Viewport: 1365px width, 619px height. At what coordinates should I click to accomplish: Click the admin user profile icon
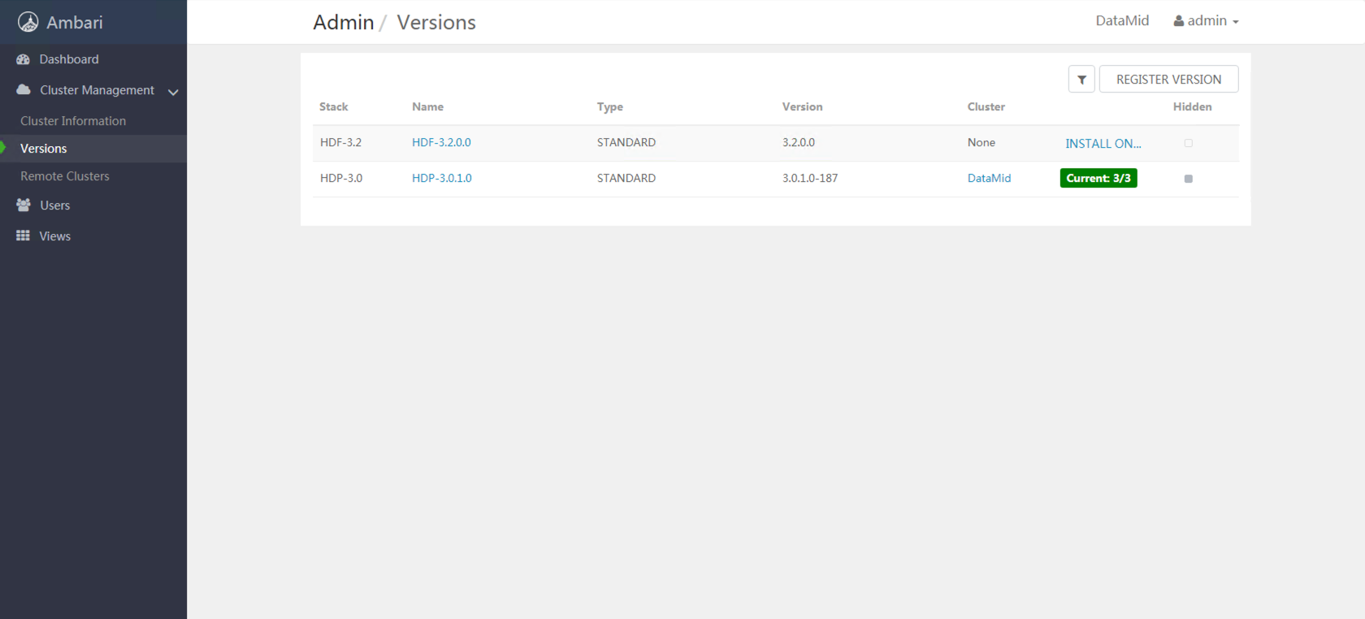pyautogui.click(x=1178, y=21)
